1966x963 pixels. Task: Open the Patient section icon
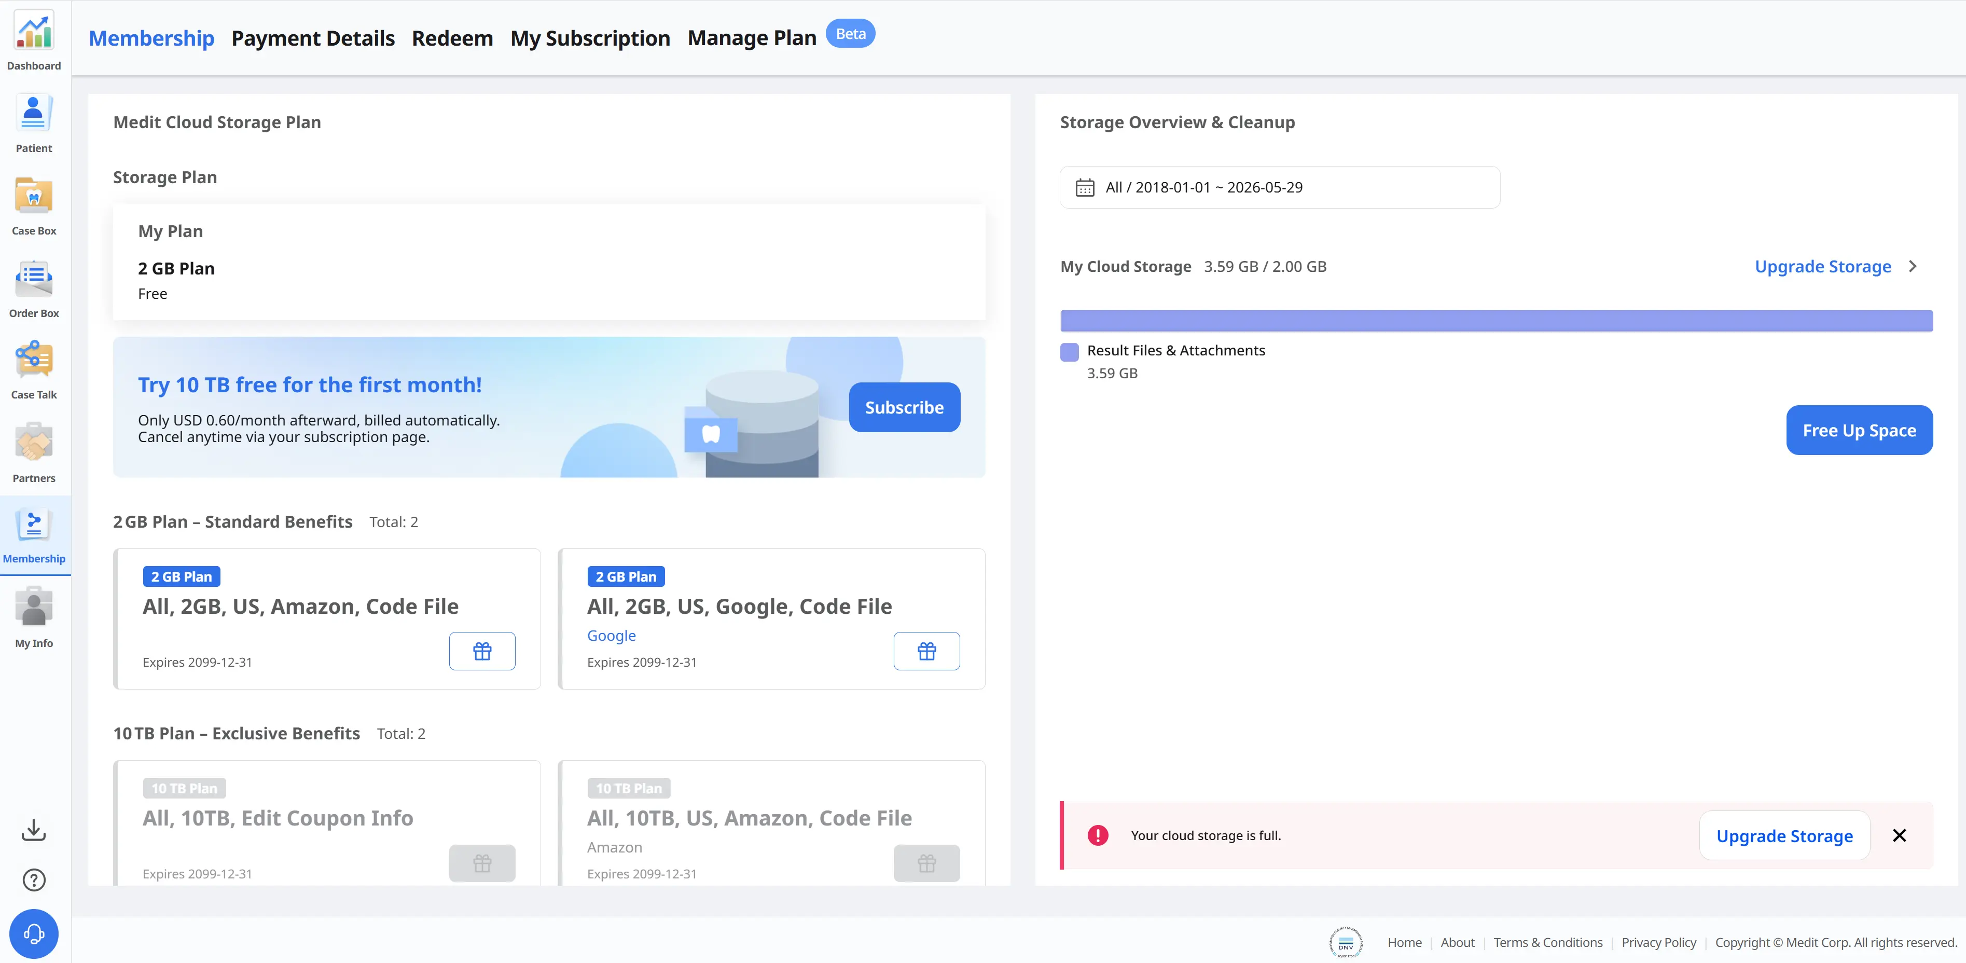pos(34,113)
